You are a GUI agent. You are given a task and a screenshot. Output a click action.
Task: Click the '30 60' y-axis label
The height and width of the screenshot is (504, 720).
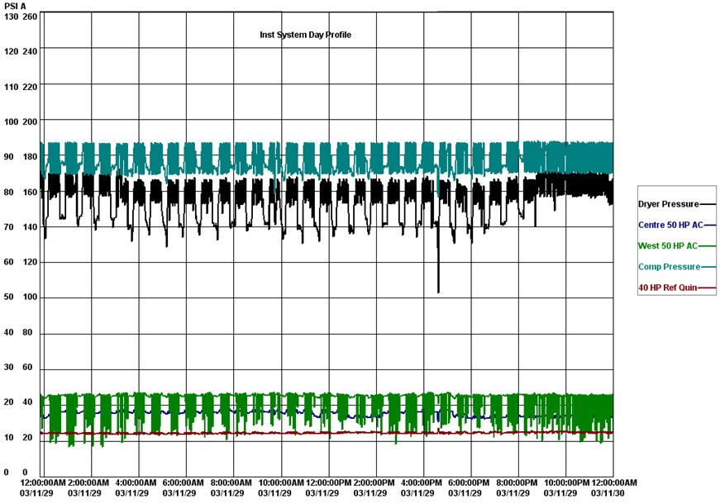click(18, 367)
